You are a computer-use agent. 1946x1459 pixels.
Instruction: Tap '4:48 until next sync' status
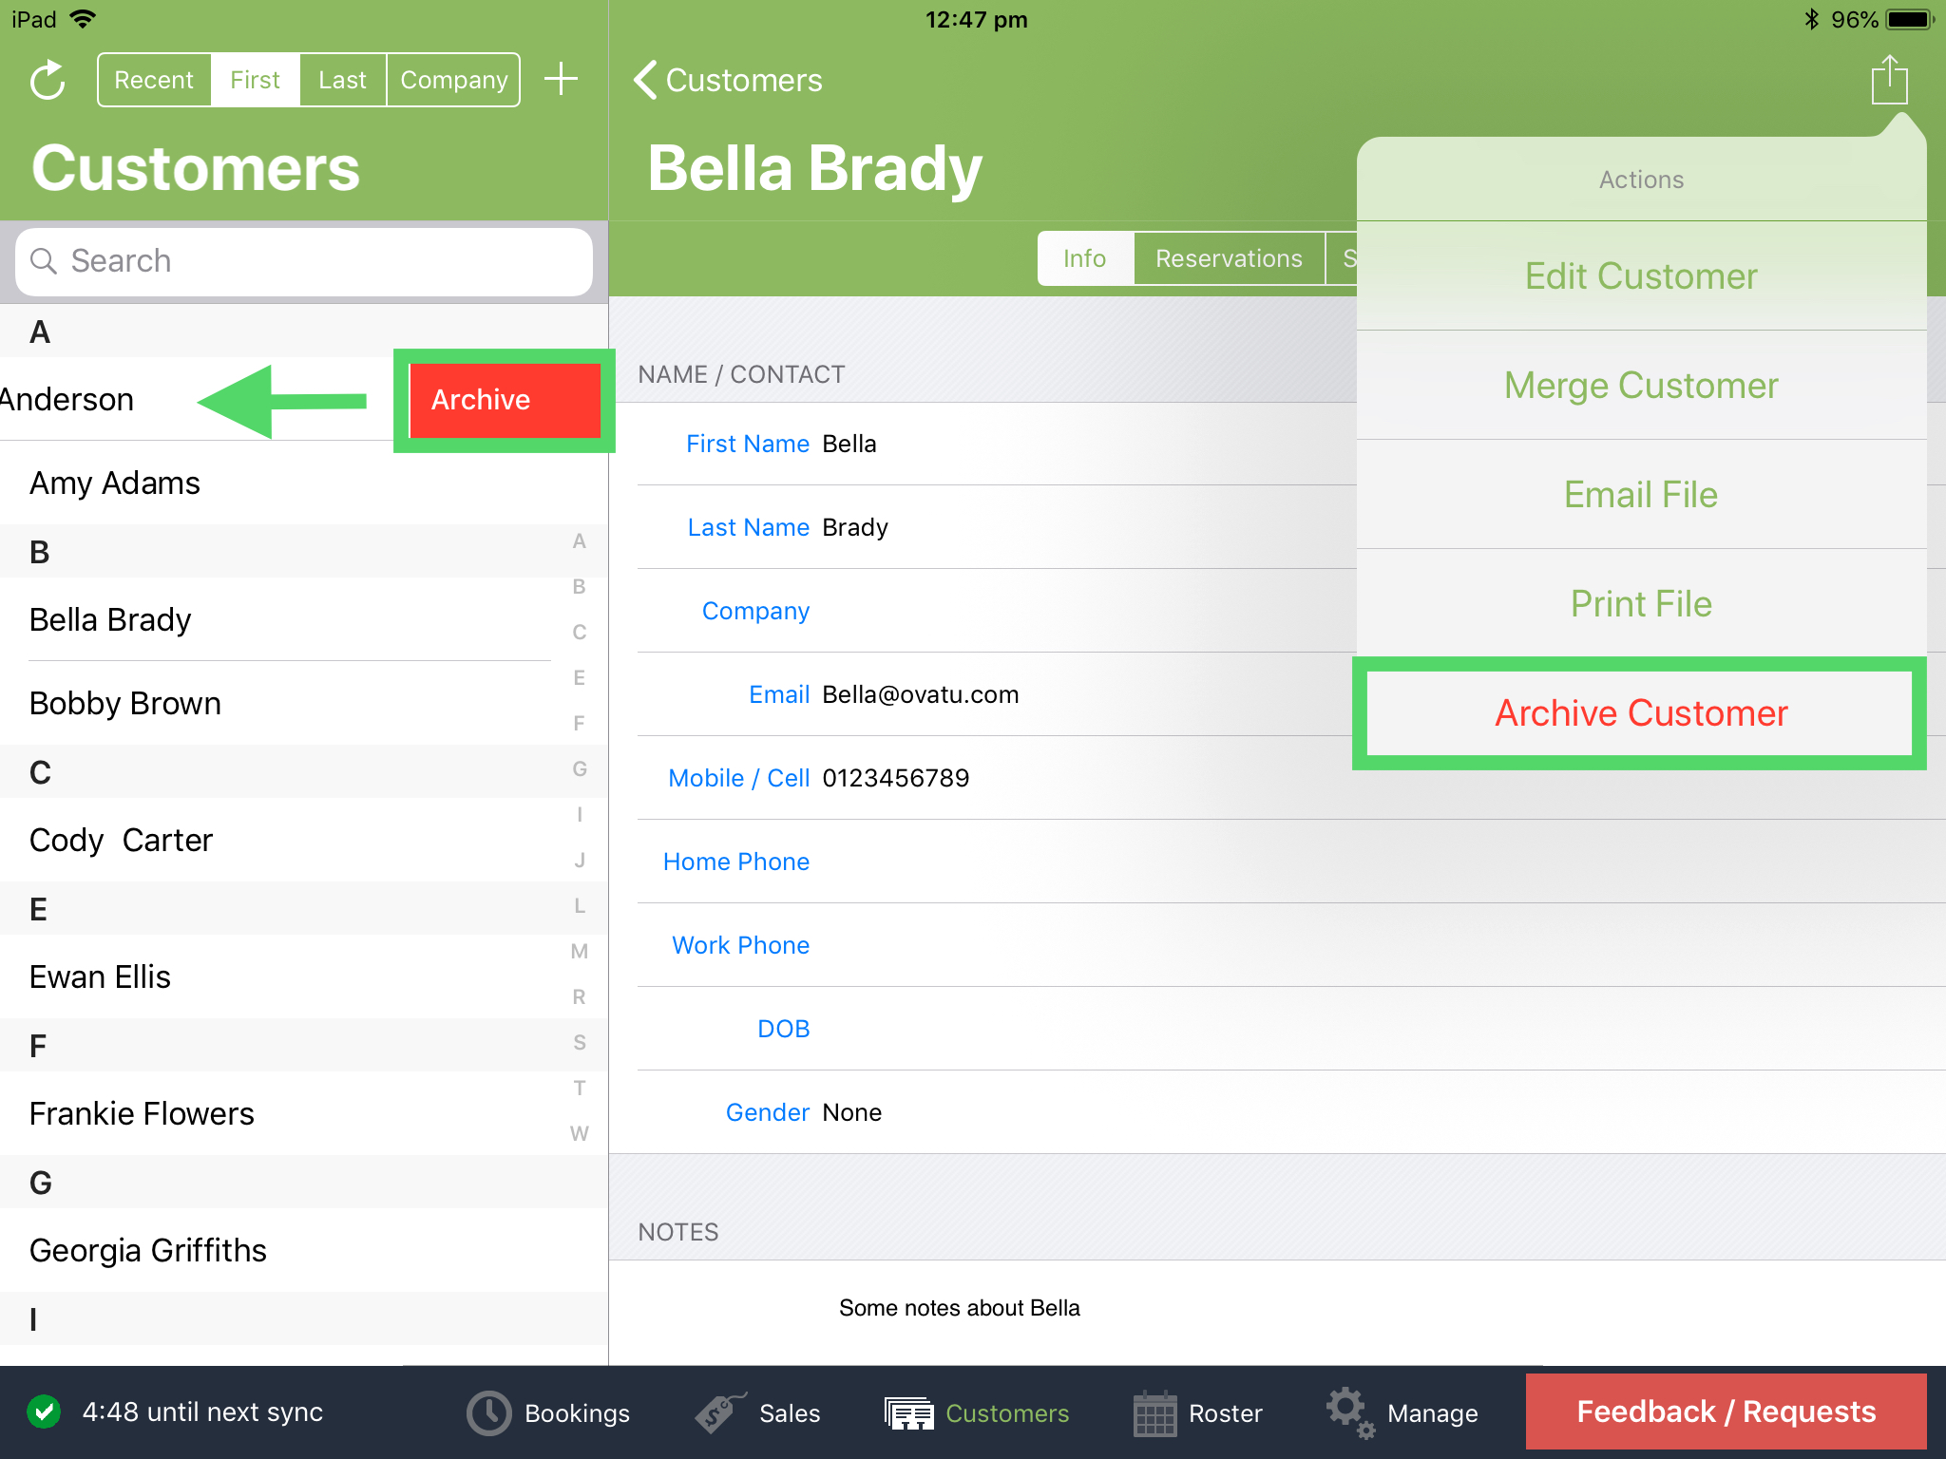pyautogui.click(x=202, y=1412)
